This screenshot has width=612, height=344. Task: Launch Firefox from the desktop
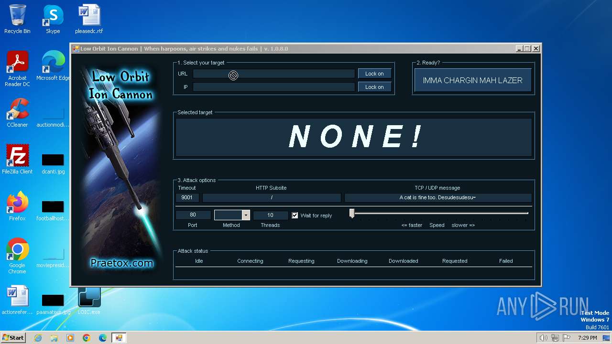tap(17, 206)
